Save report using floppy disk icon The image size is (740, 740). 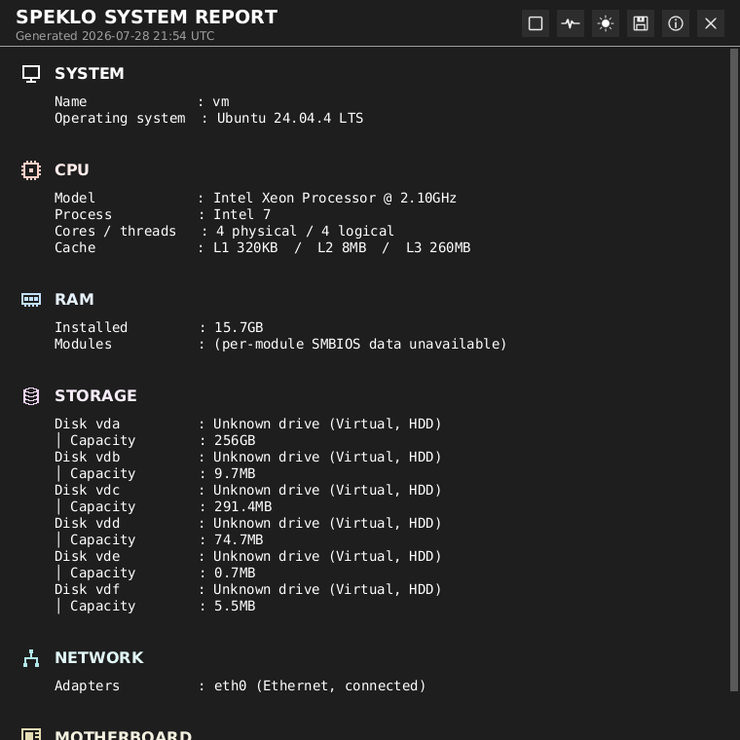tap(641, 23)
